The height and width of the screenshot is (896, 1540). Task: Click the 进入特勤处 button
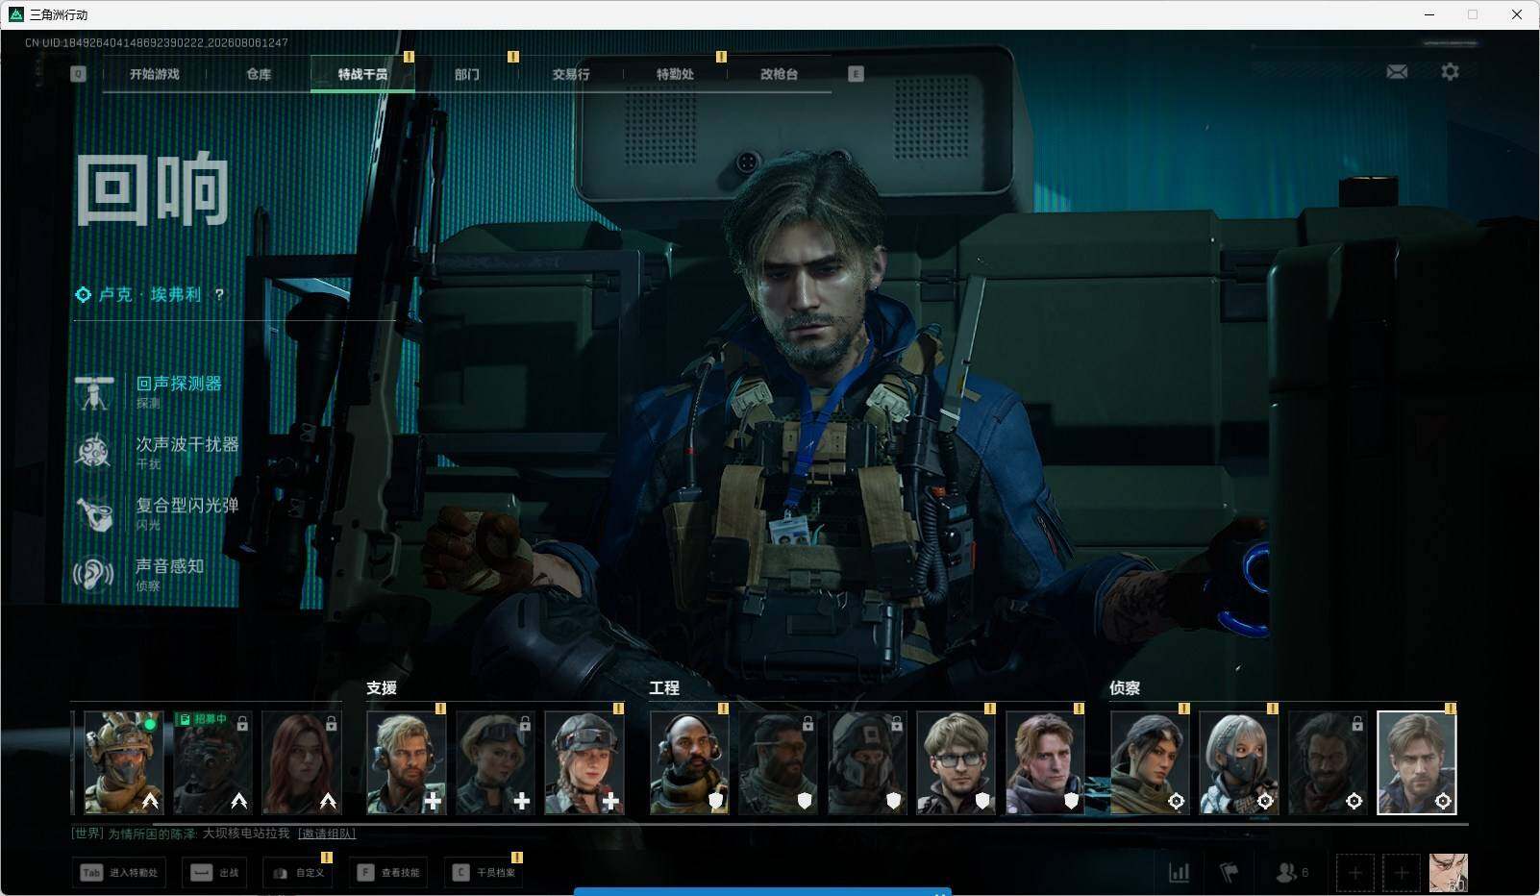(118, 873)
